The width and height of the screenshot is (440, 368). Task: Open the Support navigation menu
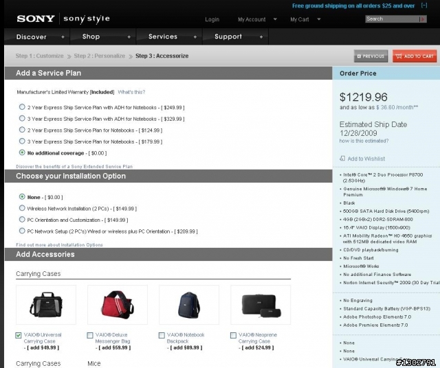coord(228,36)
